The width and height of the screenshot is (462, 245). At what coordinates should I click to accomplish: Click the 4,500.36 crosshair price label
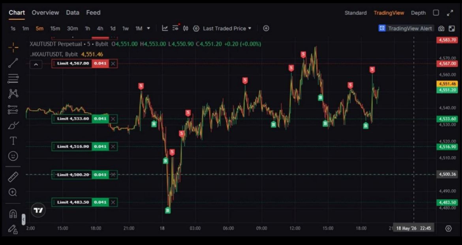pyautogui.click(x=447, y=174)
